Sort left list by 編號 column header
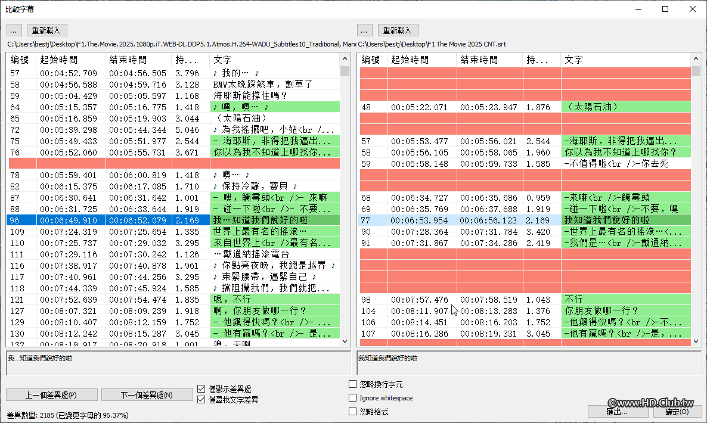This screenshot has height=423, width=707. [21, 60]
